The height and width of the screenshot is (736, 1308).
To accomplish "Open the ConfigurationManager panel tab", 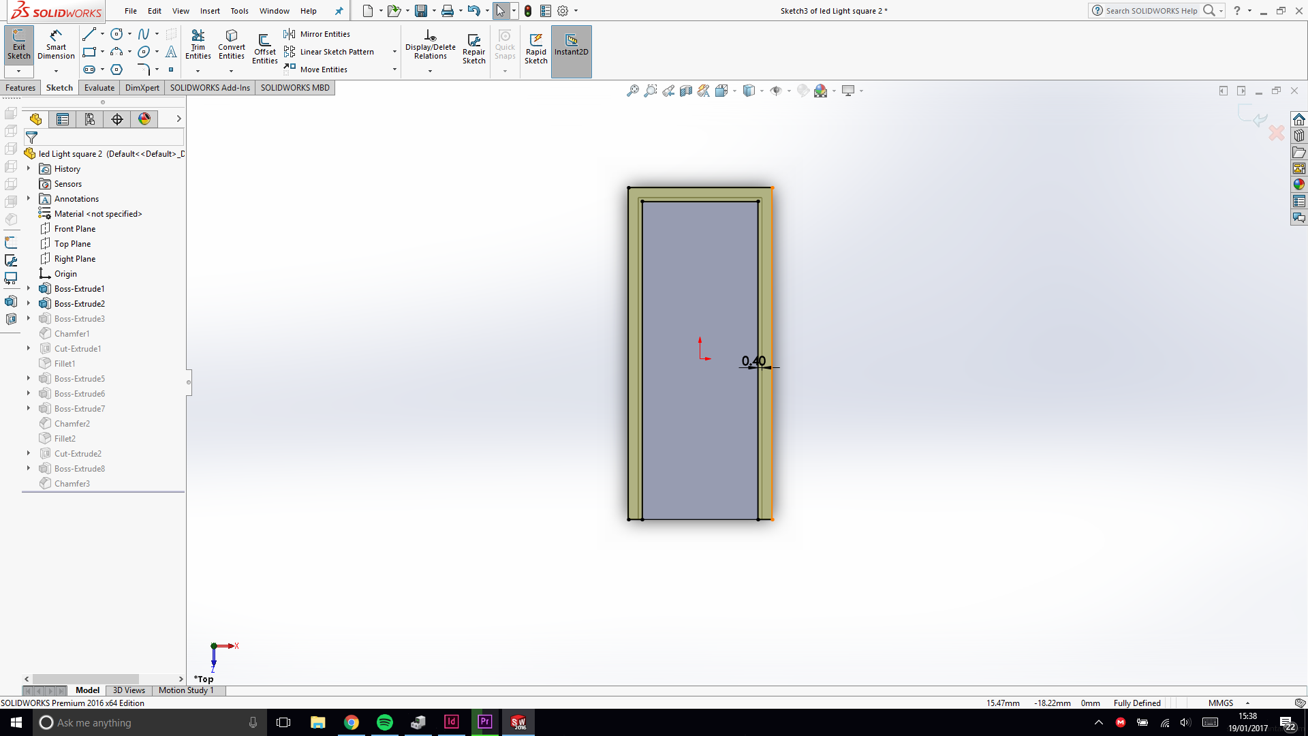I will (x=90, y=119).
